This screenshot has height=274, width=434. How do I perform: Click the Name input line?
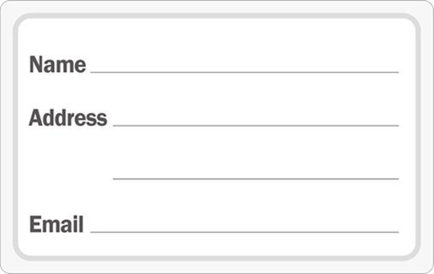244,71
